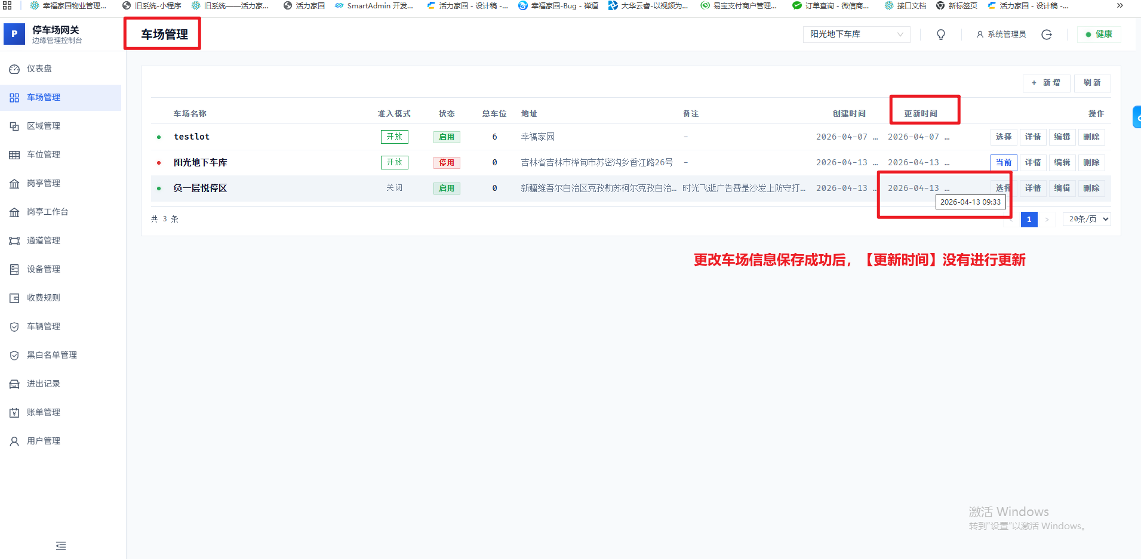
Task: Click the 新增 button to add lot
Action: 1046,83
